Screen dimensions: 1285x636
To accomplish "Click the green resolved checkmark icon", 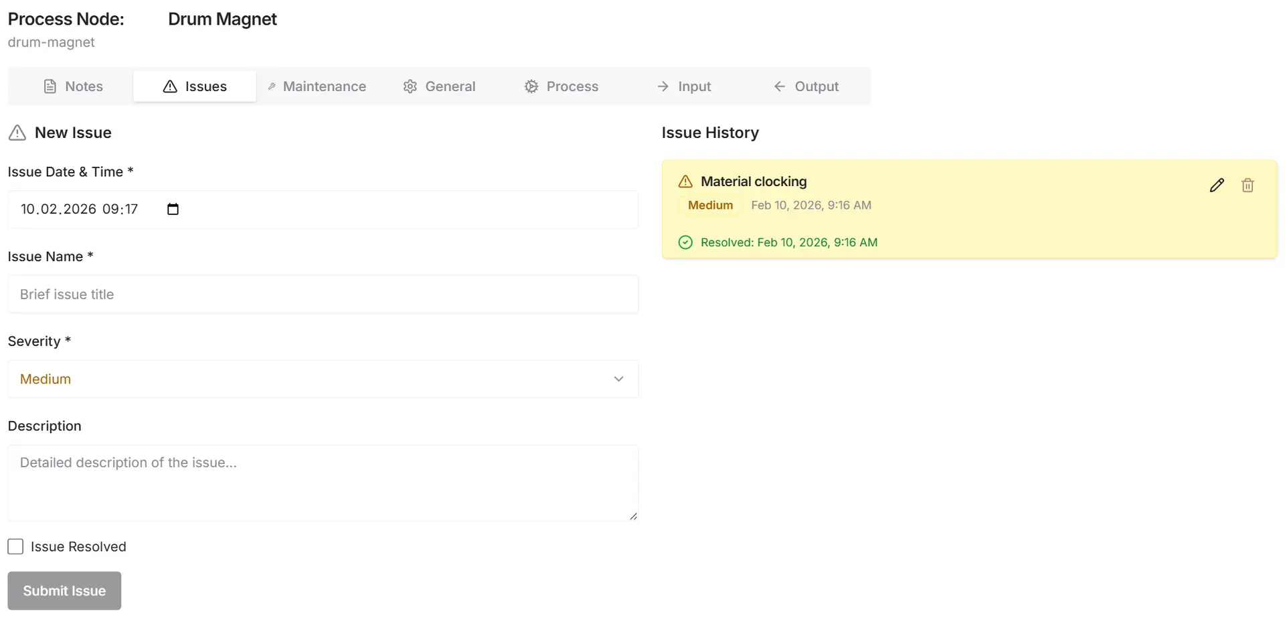I will point(685,242).
